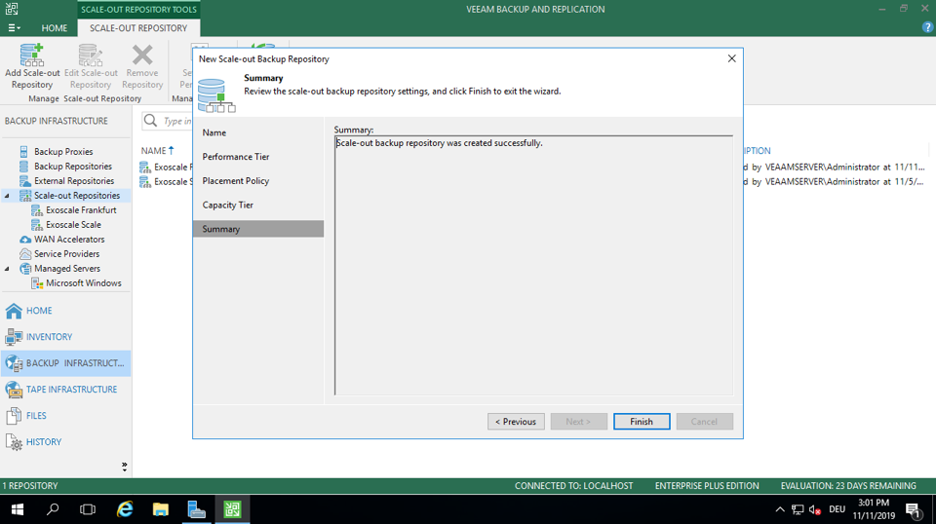Click the Add Scale-out Repository icon
Screen dimensions: 936x524
(32, 56)
